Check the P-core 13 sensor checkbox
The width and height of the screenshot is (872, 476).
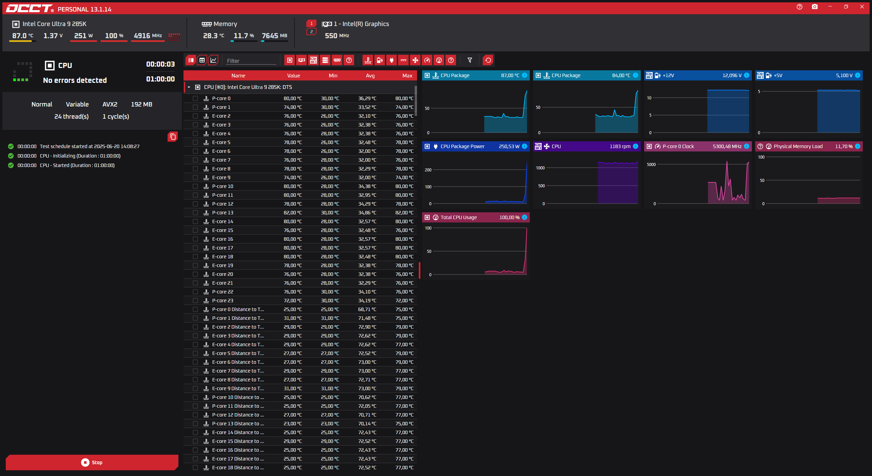(x=195, y=213)
